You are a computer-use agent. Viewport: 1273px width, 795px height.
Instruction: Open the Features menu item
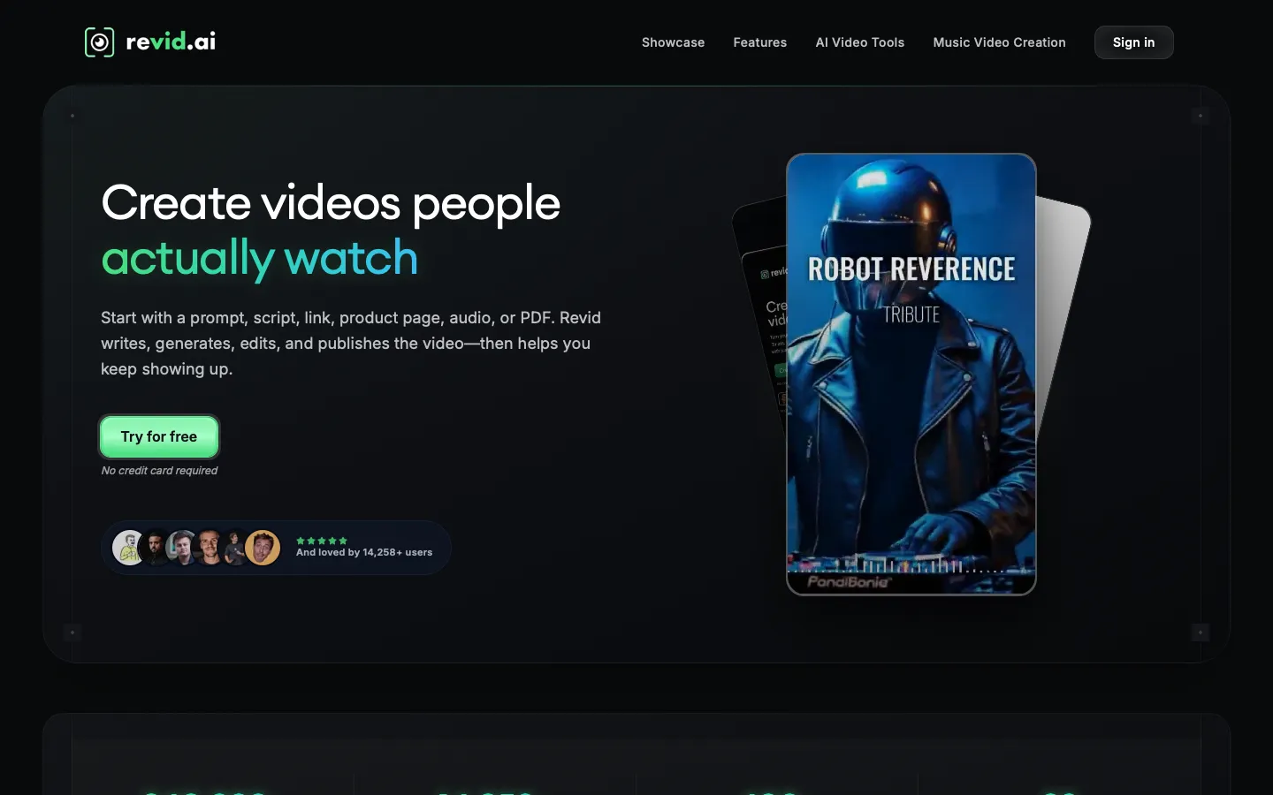pos(759,42)
